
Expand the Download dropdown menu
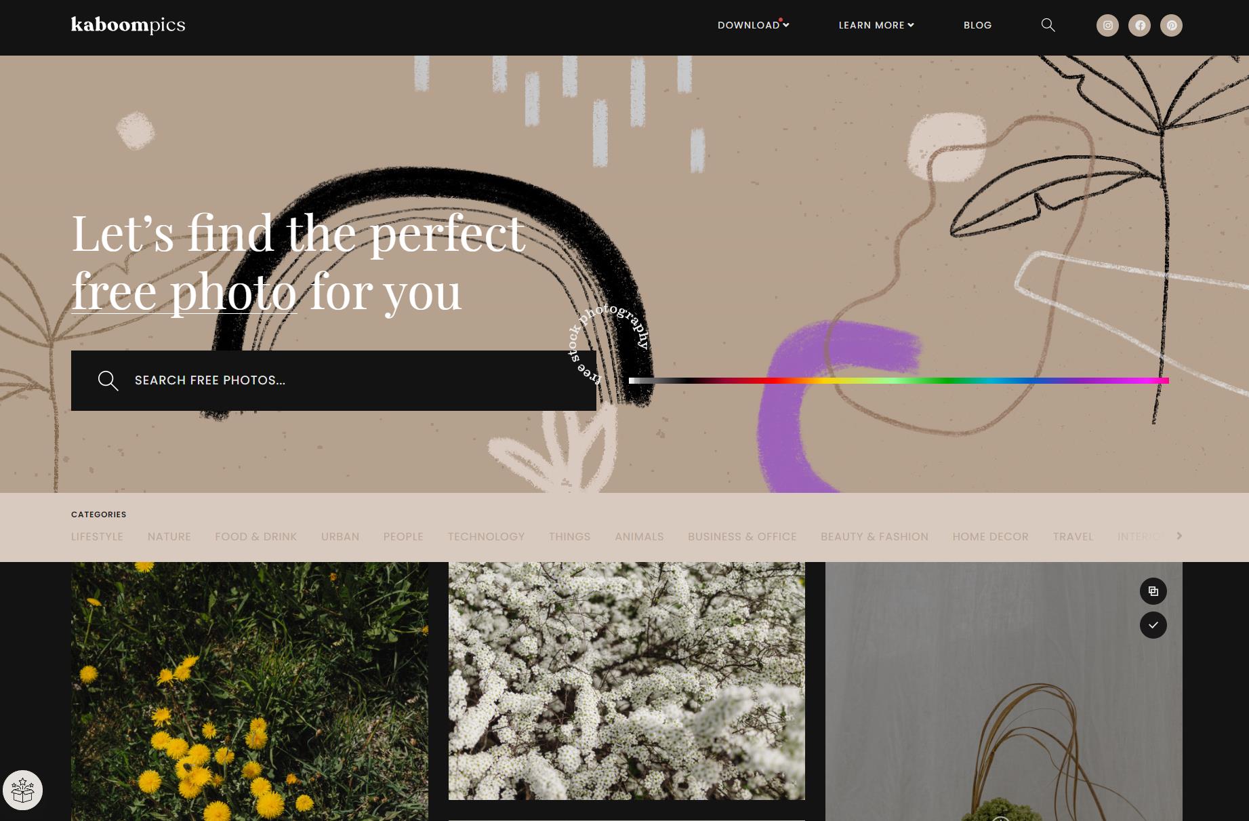754,25
